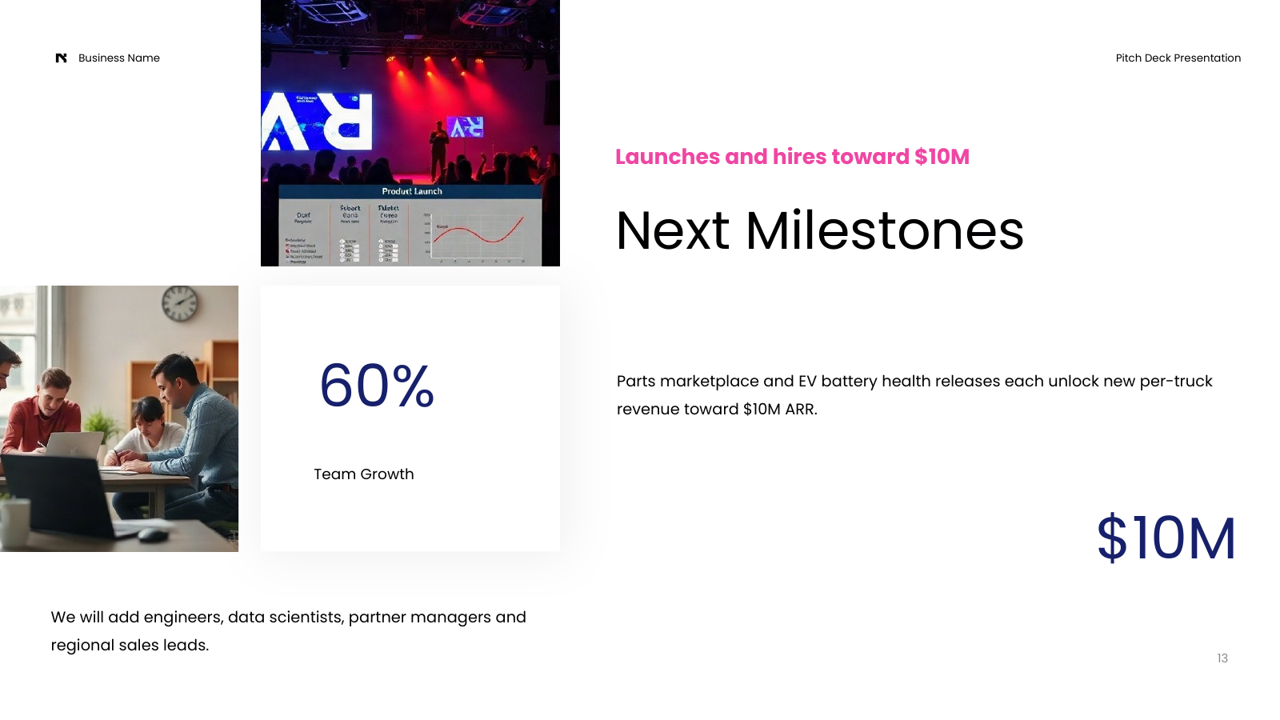Screen dimensions: 1280x720
Task: Select the product launch stage photo
Action: click(x=410, y=133)
